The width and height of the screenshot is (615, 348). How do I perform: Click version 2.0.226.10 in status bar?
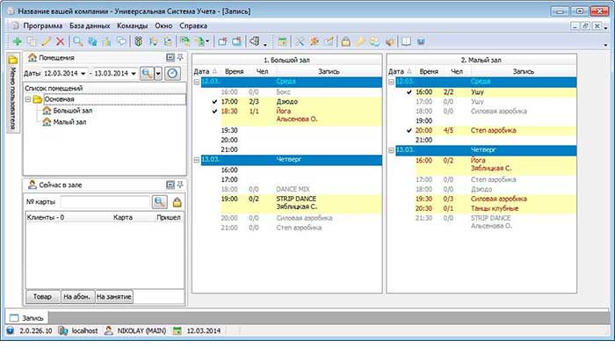(x=36, y=330)
